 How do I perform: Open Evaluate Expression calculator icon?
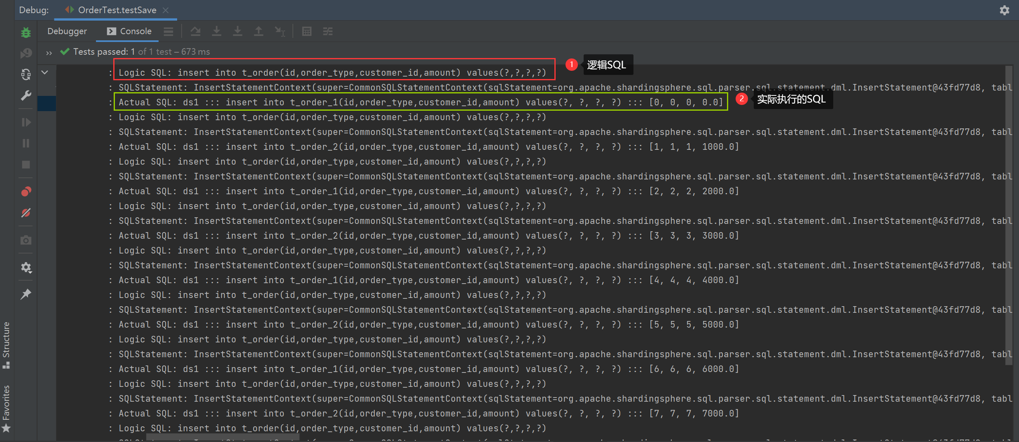coord(307,31)
